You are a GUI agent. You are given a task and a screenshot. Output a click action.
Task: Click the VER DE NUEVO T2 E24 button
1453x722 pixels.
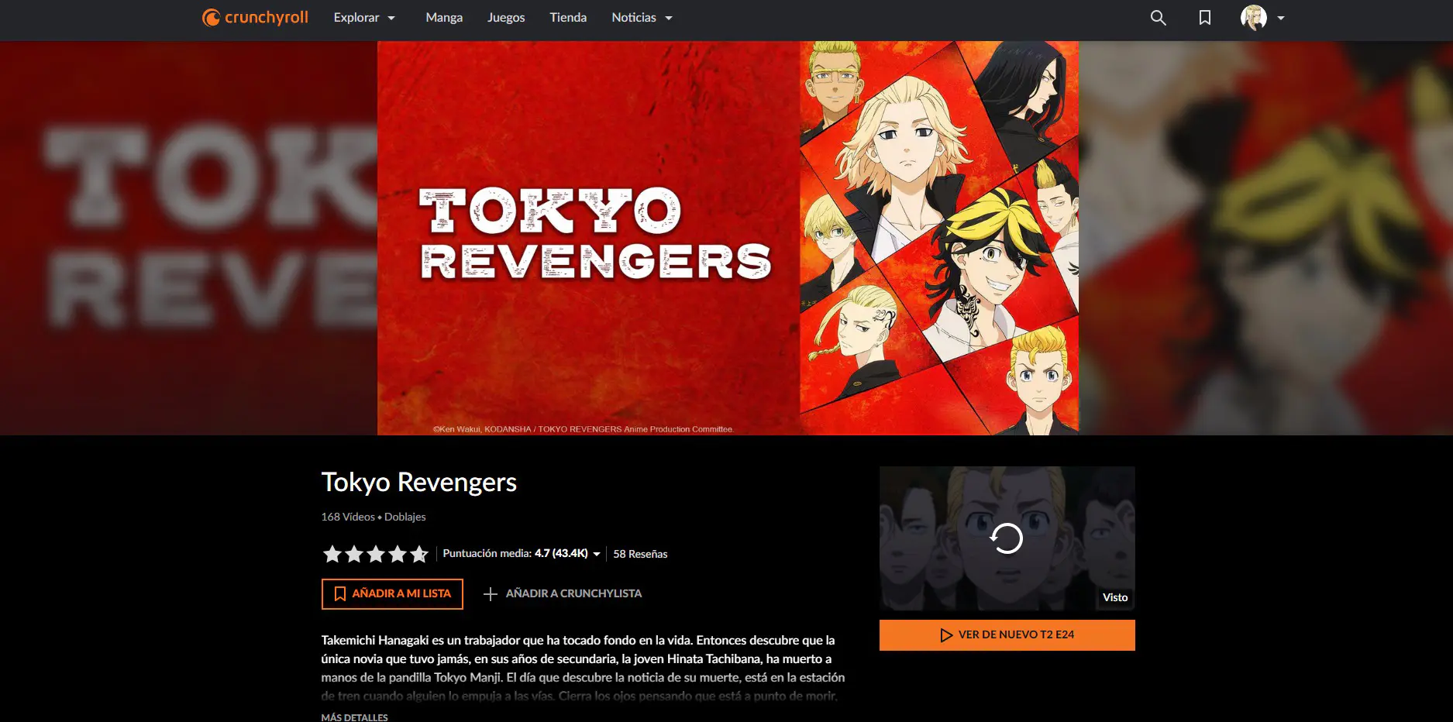[1007, 634]
